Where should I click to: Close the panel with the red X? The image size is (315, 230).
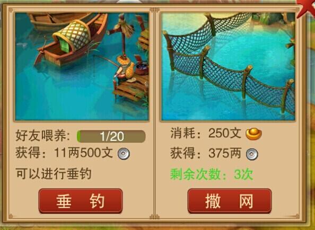pos(307,7)
